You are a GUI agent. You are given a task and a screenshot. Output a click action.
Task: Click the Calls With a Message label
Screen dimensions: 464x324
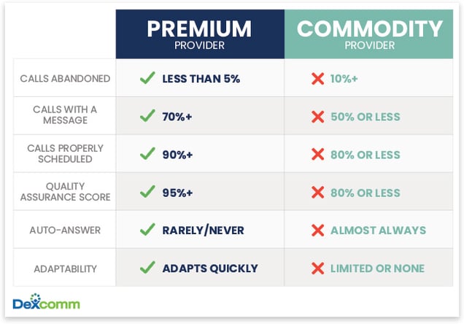[x=65, y=115]
